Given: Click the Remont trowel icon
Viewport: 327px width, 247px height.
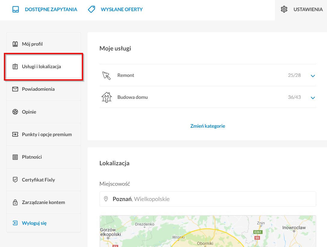Looking at the screenshot, I should [x=106, y=75].
